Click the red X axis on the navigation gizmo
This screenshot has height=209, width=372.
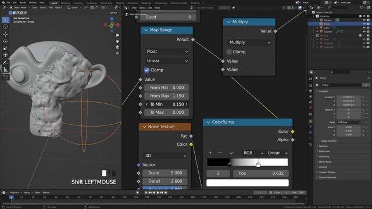pyautogui.click(x=117, y=24)
